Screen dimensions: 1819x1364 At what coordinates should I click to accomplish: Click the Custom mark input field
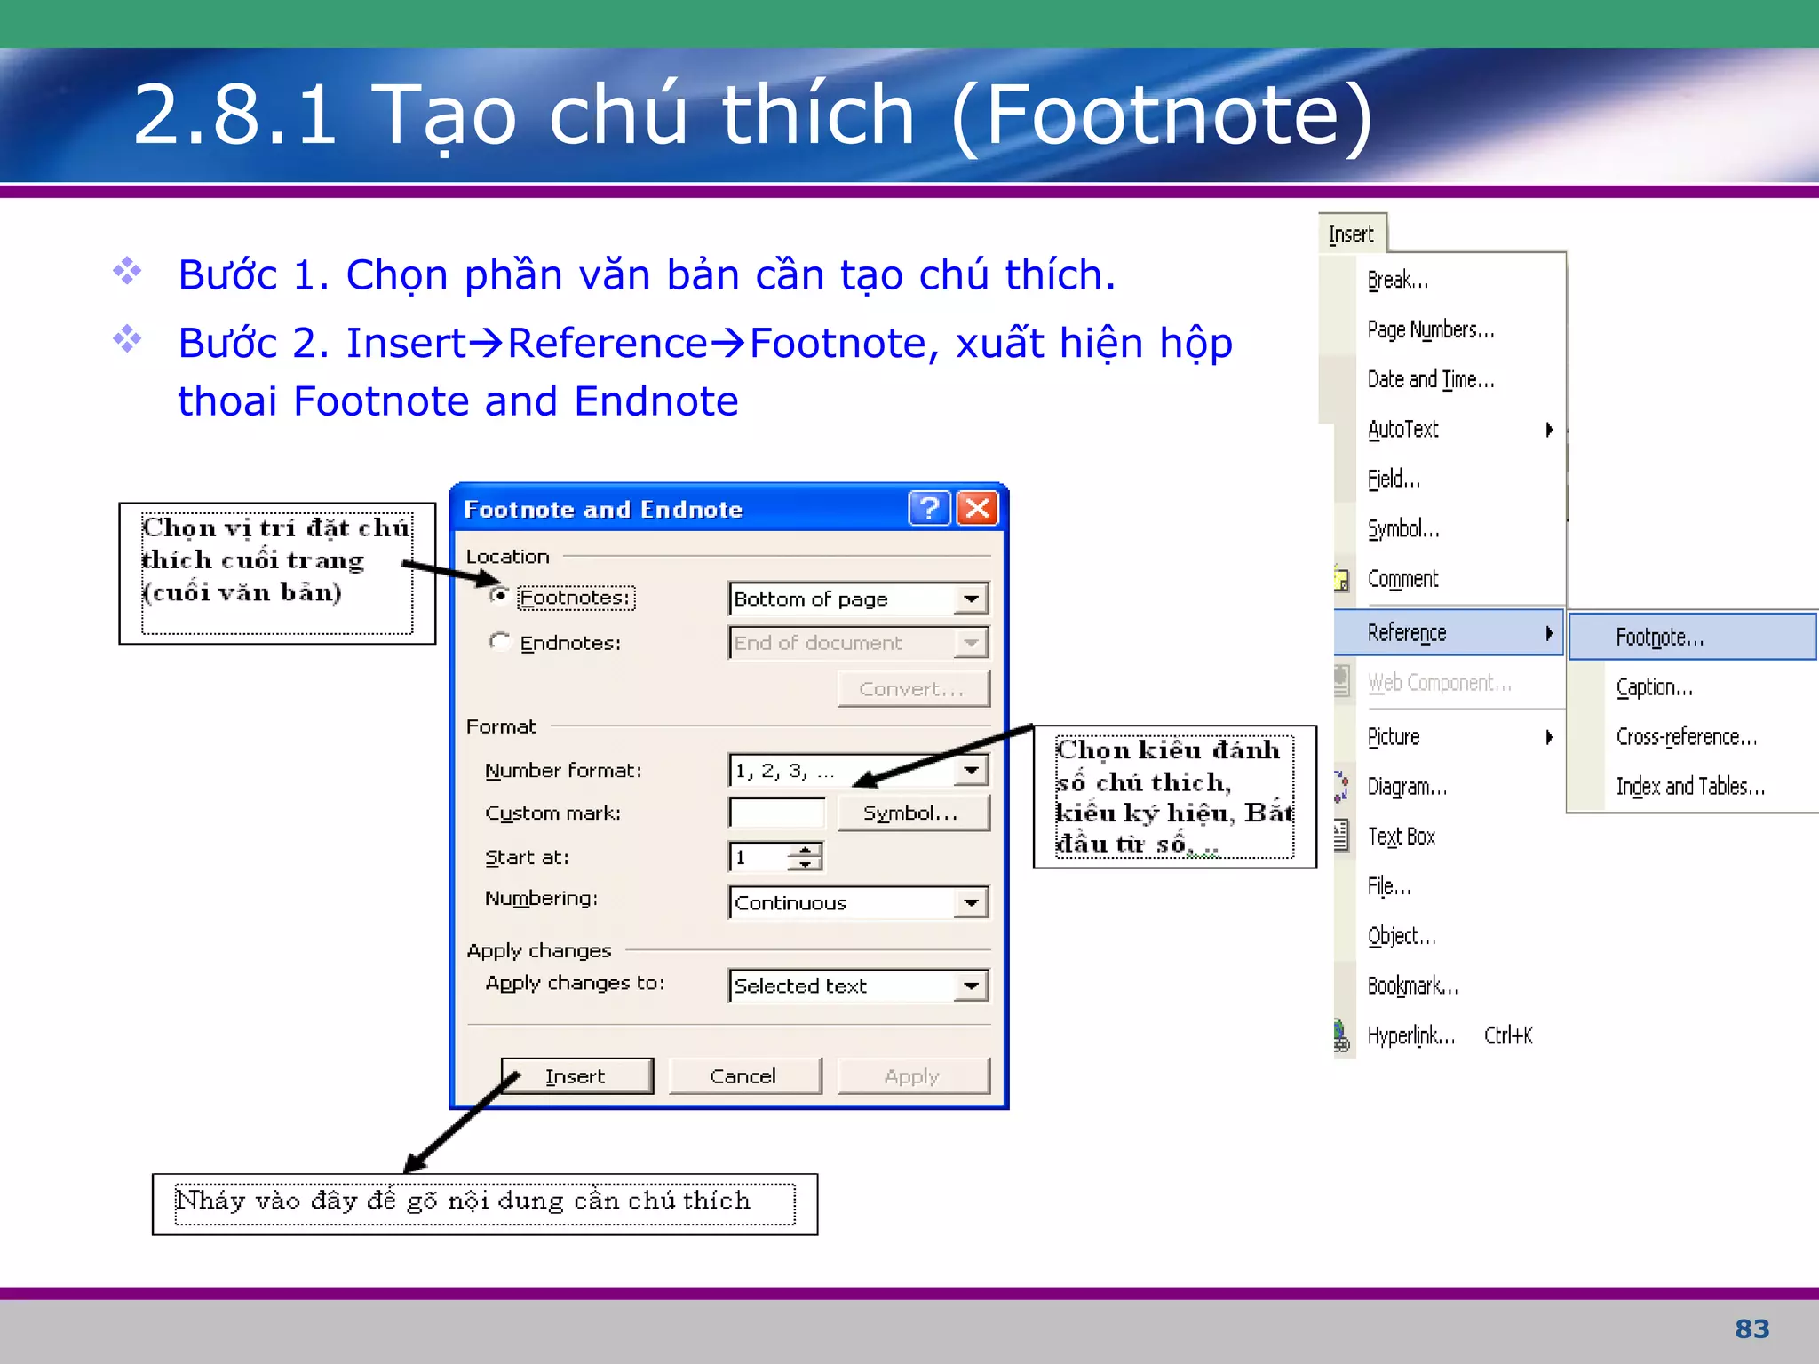(x=777, y=813)
